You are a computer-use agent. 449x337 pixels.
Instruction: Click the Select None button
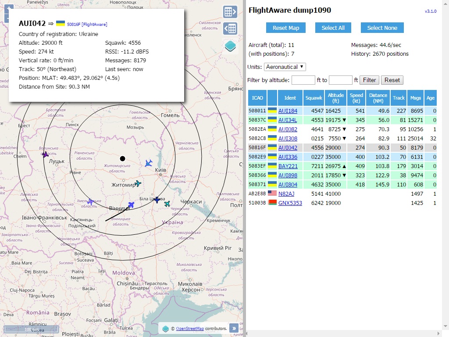point(382,28)
